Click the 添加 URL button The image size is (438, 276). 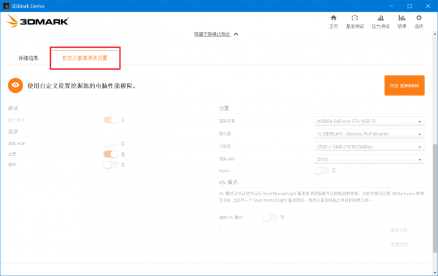(399, 230)
